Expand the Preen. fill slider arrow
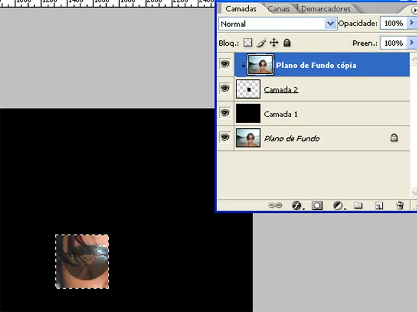The image size is (417, 312). point(412,43)
